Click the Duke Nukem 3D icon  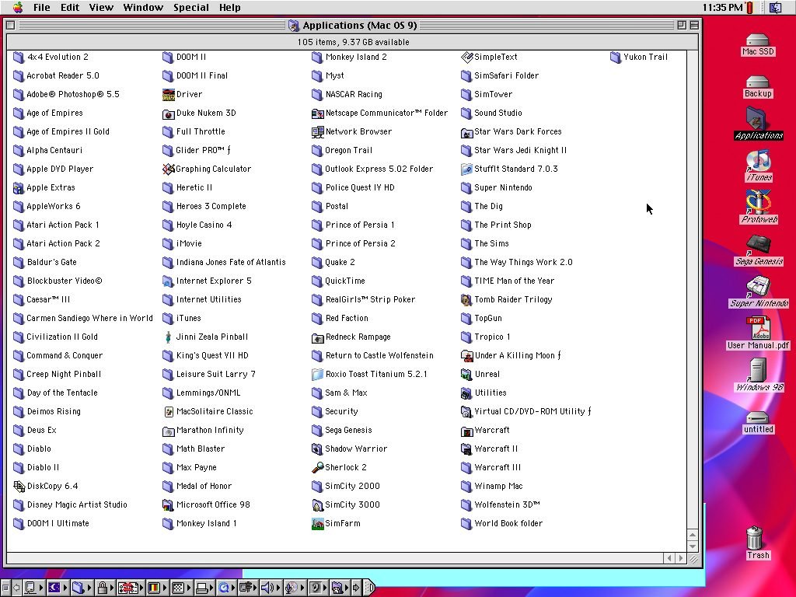coord(169,113)
